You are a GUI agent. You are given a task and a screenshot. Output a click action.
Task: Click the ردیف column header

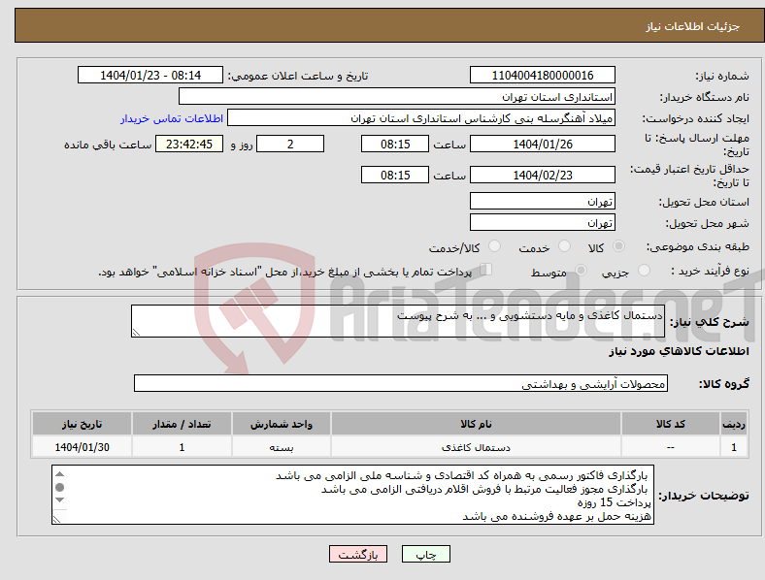click(734, 424)
